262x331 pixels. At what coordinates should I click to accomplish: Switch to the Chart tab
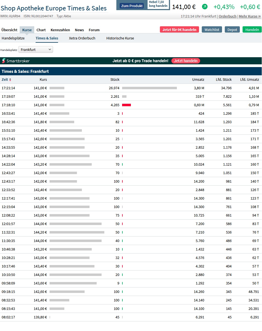click(41, 30)
